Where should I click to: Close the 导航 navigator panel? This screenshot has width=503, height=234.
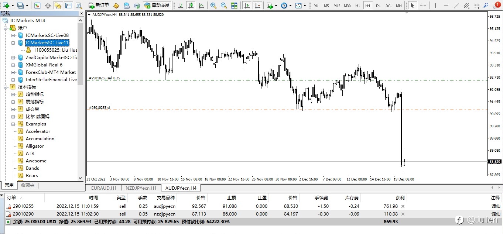(x=82, y=13)
